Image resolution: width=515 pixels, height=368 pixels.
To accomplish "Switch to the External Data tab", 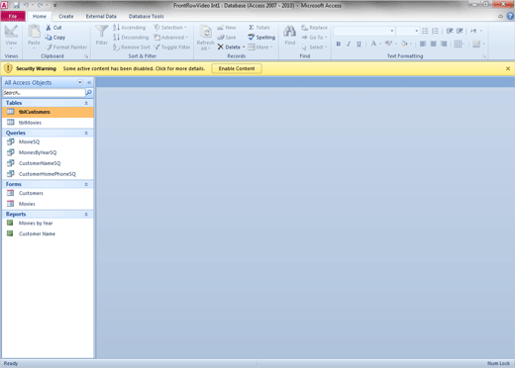I will click(x=101, y=16).
